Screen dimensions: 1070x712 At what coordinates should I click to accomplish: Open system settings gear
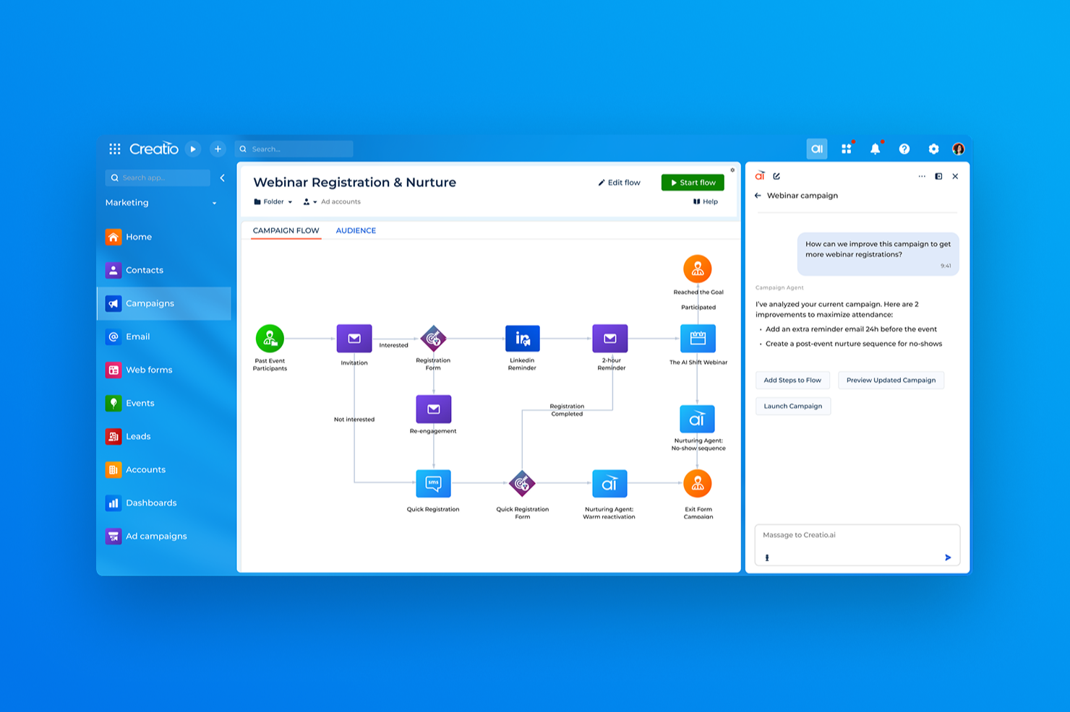[x=933, y=149]
